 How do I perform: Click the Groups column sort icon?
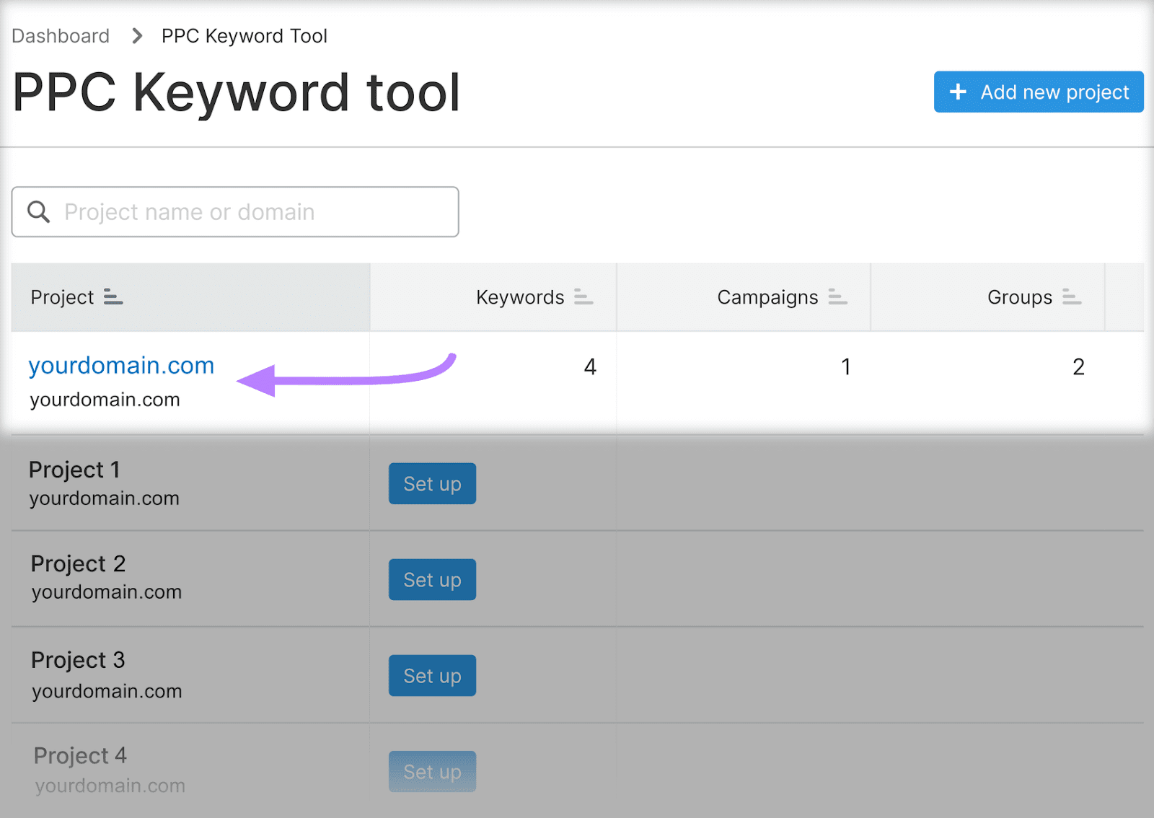[1071, 297]
